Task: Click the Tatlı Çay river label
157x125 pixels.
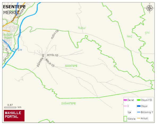Action: click(18, 50)
